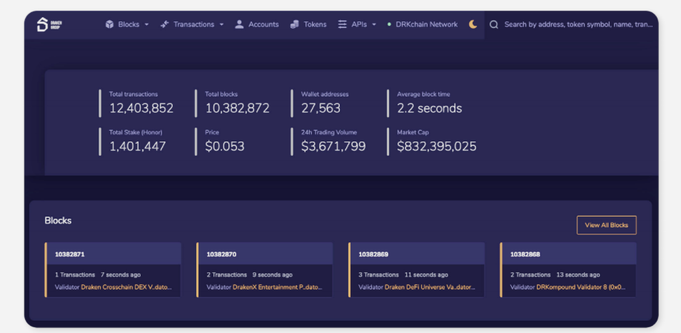
Task: Click the Blocks cube icon
Action: pyautogui.click(x=109, y=24)
